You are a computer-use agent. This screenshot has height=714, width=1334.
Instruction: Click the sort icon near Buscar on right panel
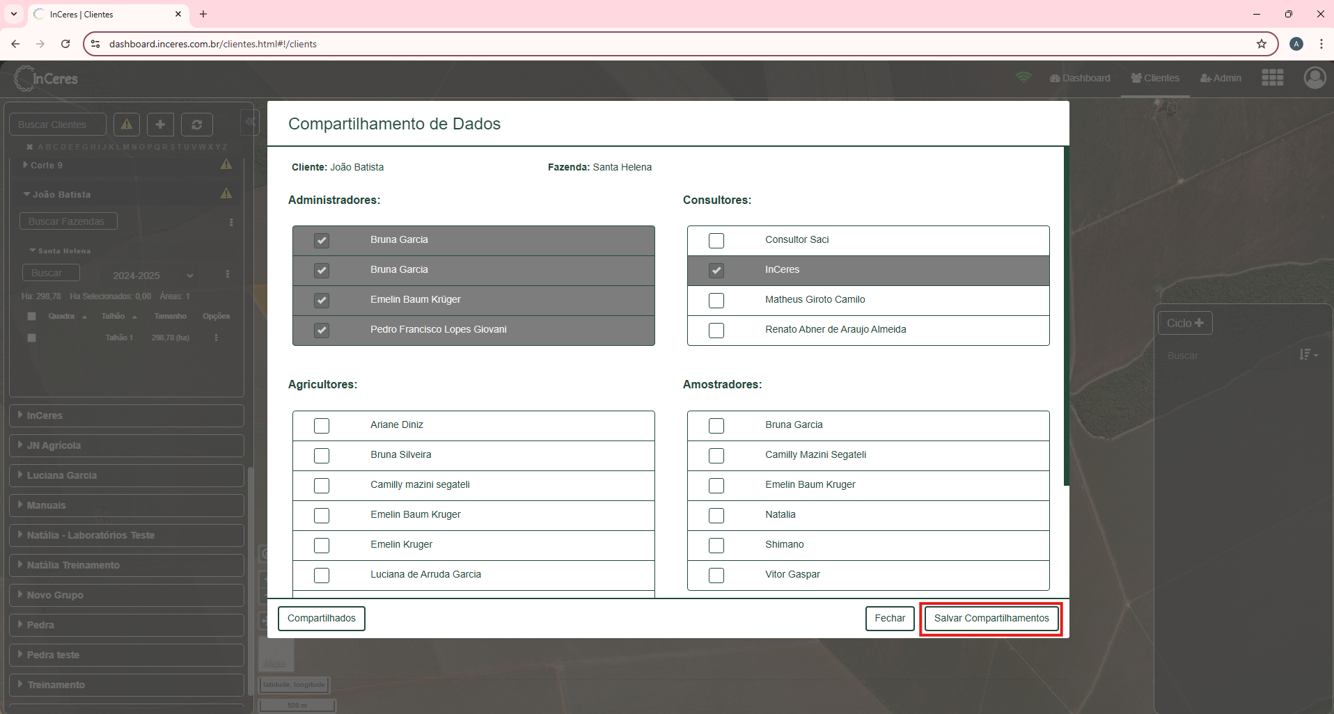coord(1308,355)
